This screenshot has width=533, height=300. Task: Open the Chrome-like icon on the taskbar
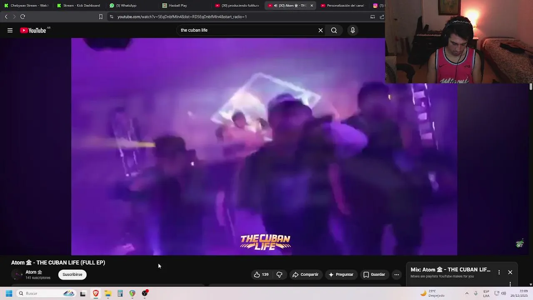tap(132, 293)
